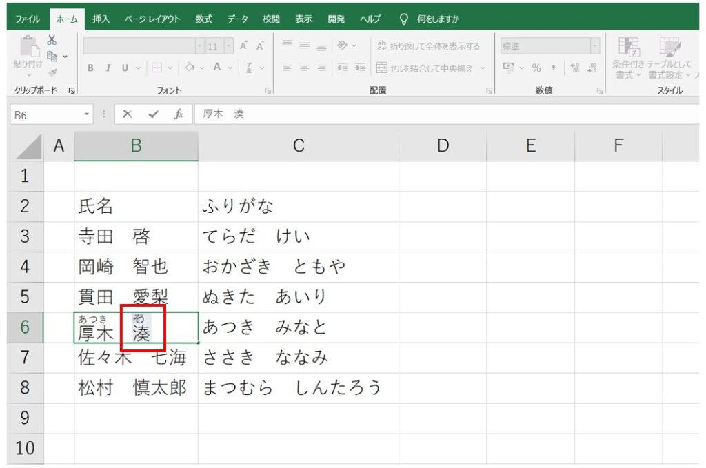Screen dimensions: 706x468
Task: Select the italic formatting icon
Action: (x=108, y=68)
